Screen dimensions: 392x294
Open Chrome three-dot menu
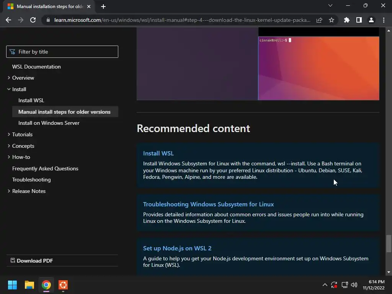click(384, 20)
